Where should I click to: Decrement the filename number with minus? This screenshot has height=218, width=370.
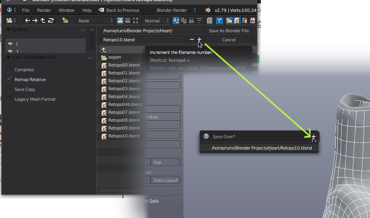click(x=192, y=39)
